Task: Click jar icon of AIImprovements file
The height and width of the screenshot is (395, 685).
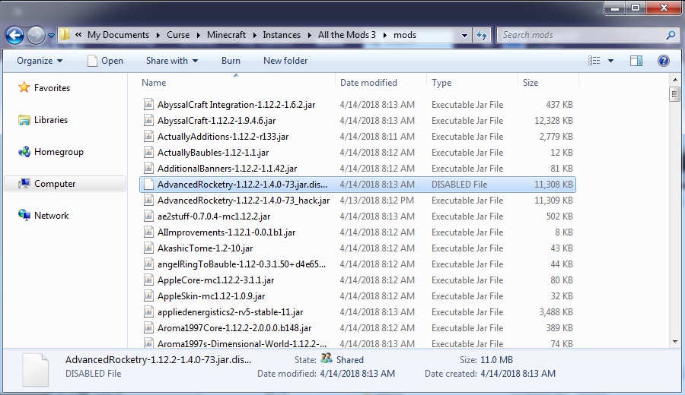Action: 148,232
